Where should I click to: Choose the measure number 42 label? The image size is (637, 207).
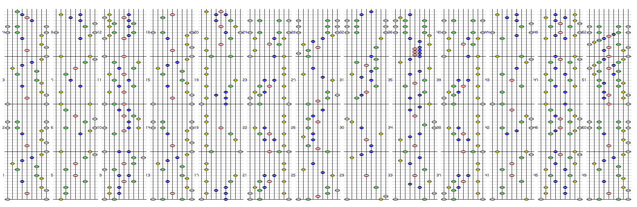(x=487, y=128)
